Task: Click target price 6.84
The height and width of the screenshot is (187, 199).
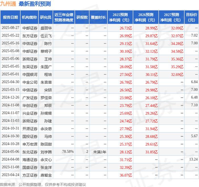Action: (x=194, y=82)
